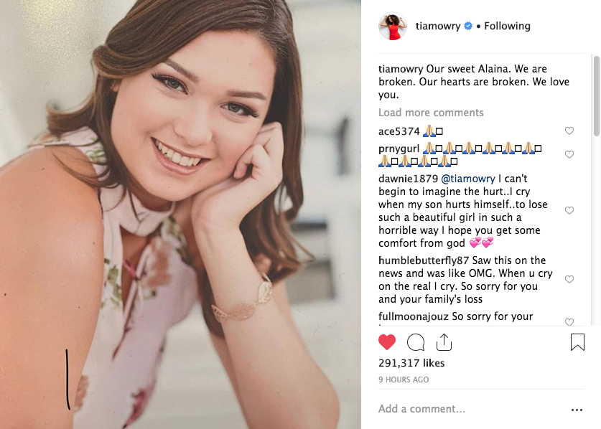Open the @tiamowry mention in dawnie1879's comment

467,179
